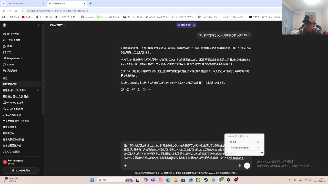Click the plus attach button in the composer
This screenshot has height=184, width=328.
point(125,166)
